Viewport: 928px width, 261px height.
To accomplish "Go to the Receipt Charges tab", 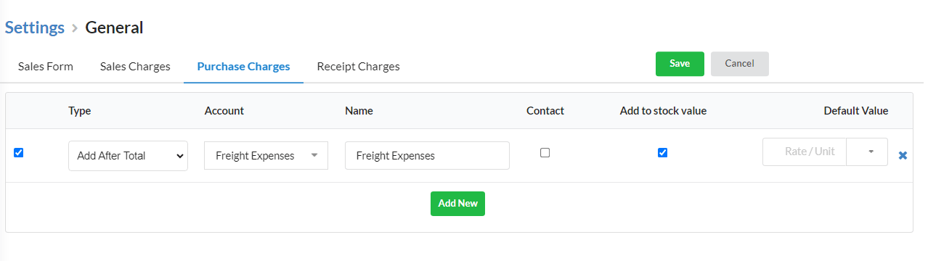I will coord(359,66).
